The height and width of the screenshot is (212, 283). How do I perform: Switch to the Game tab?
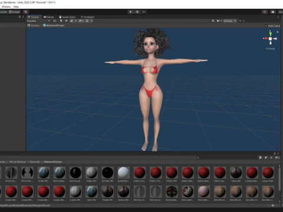[49, 17]
